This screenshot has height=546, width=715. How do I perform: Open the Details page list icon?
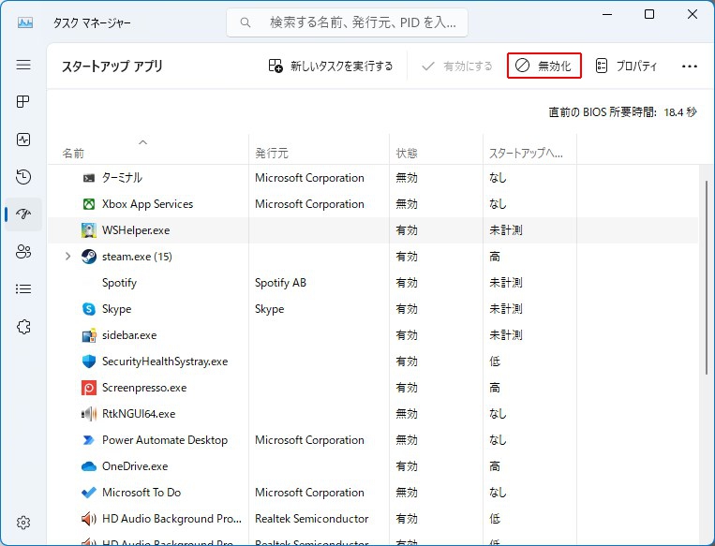point(23,289)
